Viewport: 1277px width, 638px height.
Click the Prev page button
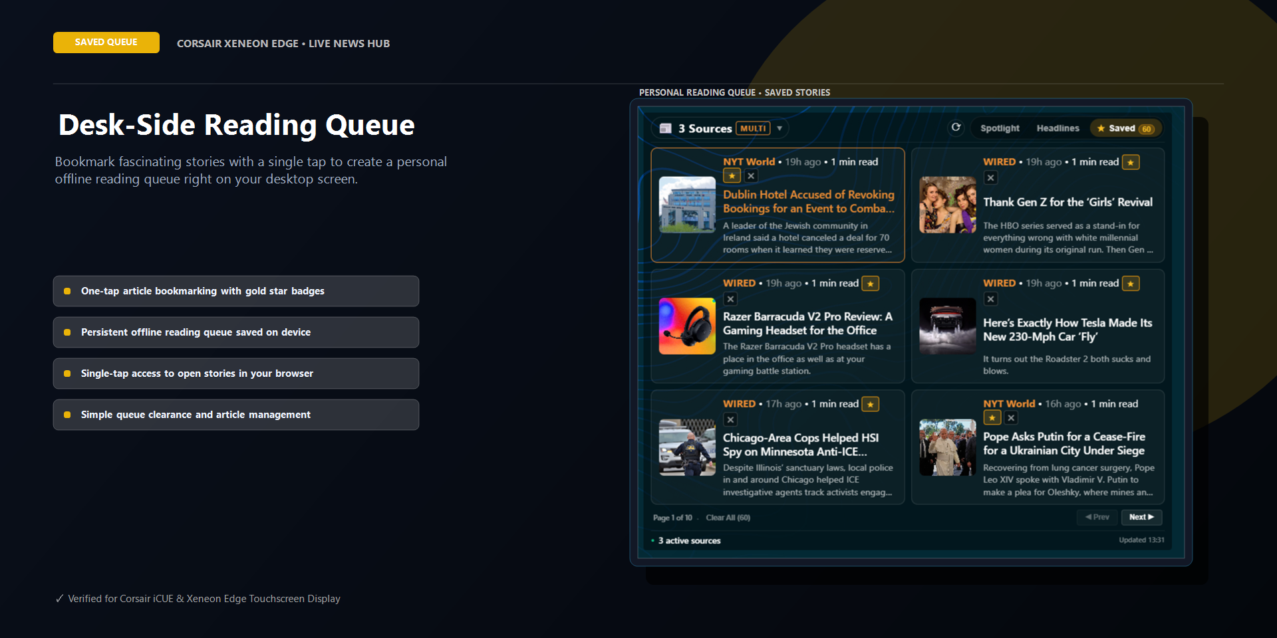pos(1097,517)
